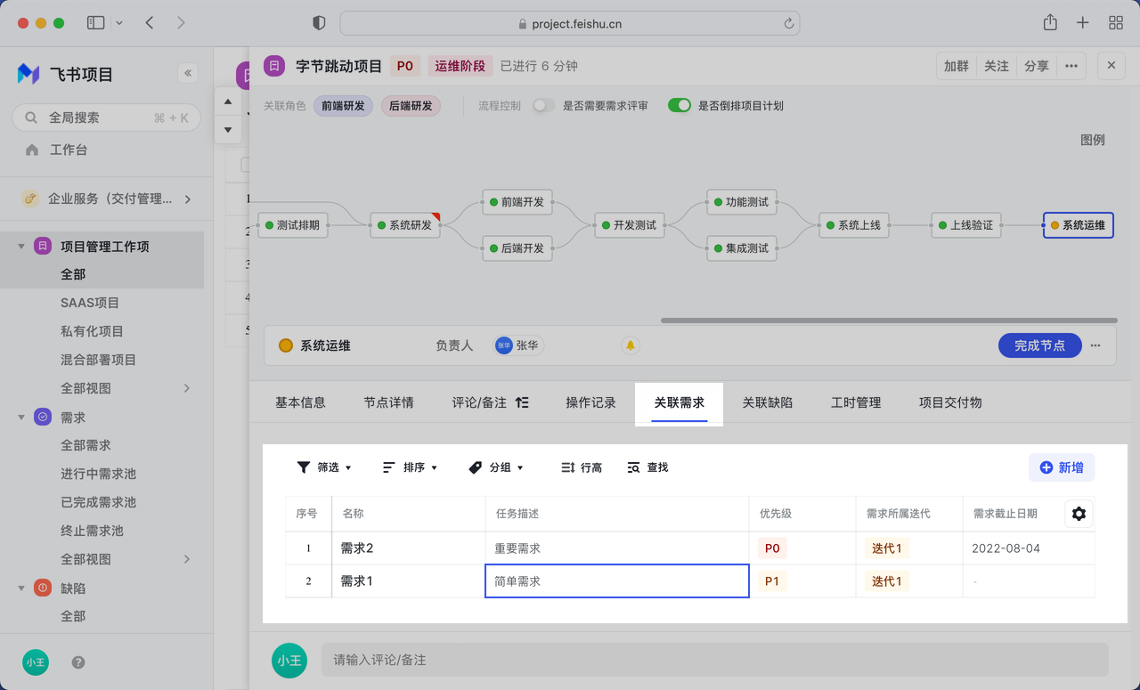Image resolution: width=1140 pixels, height=690 pixels.
Task: Open the 筛选 filter dropdown
Action: (324, 467)
